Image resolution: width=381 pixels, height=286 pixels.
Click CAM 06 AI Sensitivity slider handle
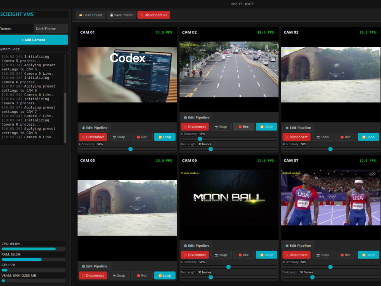(228, 267)
